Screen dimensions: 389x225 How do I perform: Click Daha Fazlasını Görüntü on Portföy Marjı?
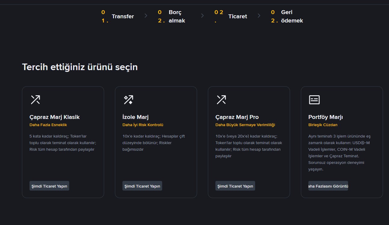click(x=328, y=186)
